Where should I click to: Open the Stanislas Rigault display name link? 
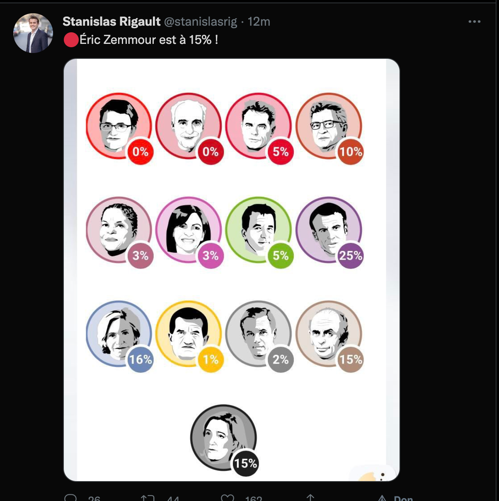click(x=111, y=22)
